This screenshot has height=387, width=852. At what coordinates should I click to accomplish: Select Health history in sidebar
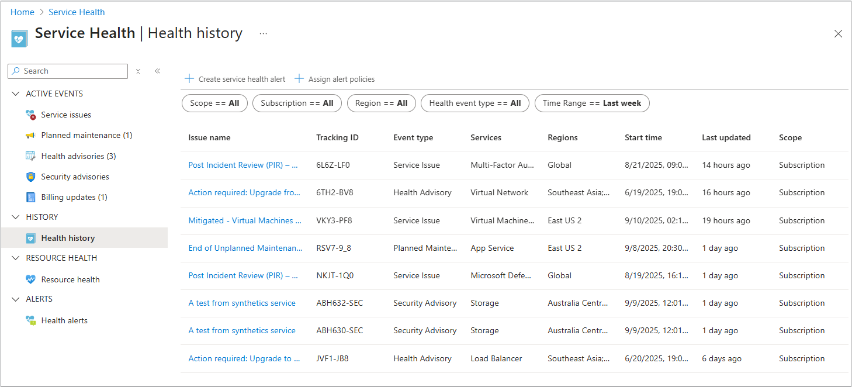tap(68, 238)
